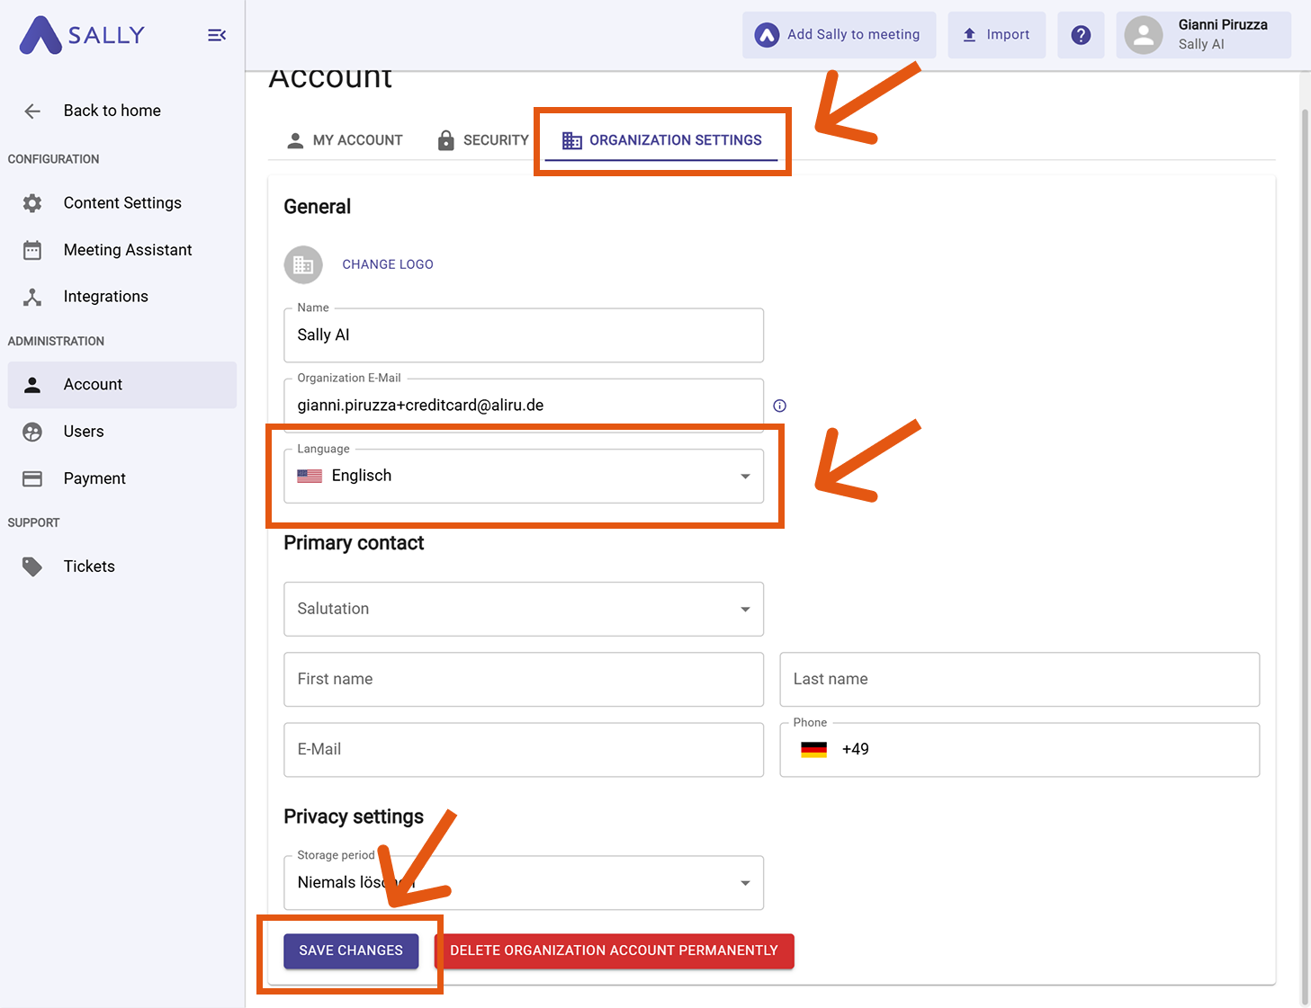This screenshot has height=1008, width=1311.
Task: Open help via question mark icon
Action: click(x=1081, y=35)
